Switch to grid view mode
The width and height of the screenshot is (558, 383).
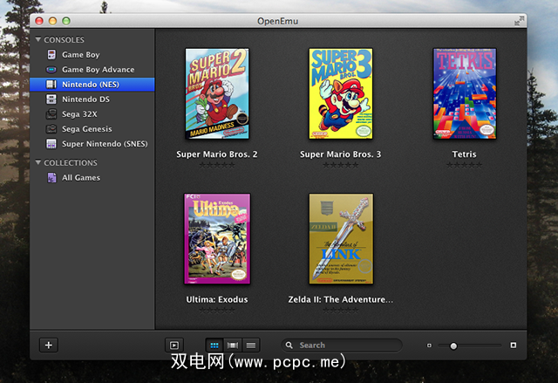pyautogui.click(x=214, y=345)
